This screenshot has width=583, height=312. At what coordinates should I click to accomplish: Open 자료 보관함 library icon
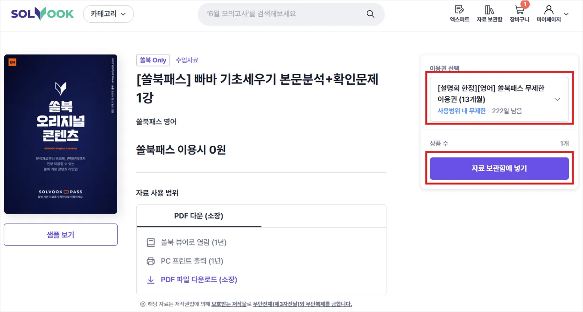(489, 10)
